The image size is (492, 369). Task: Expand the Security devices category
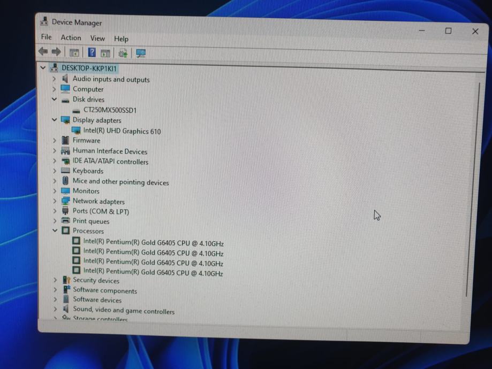point(55,280)
